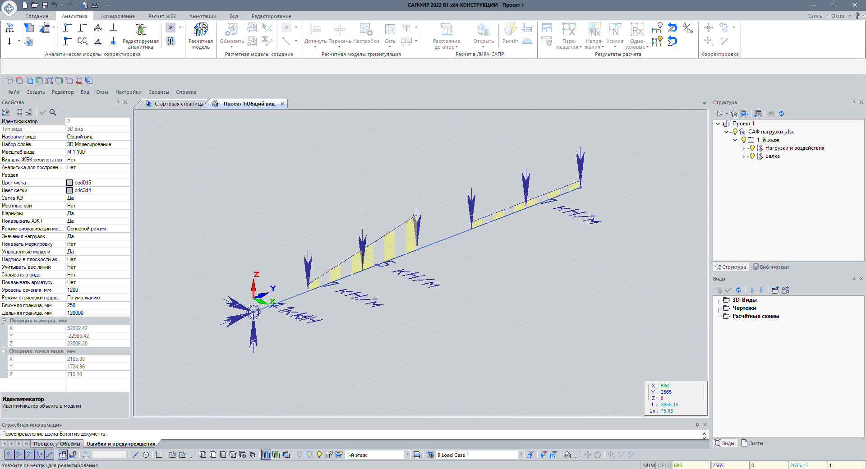Expand the Балка tree node
The image size is (866, 469).
tap(743, 156)
